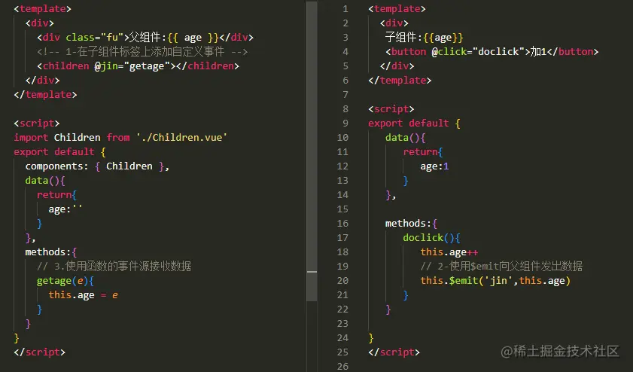The image size is (633, 372).
Task: Click the getage(e){ method definition
Action: pyautogui.click(x=65, y=281)
